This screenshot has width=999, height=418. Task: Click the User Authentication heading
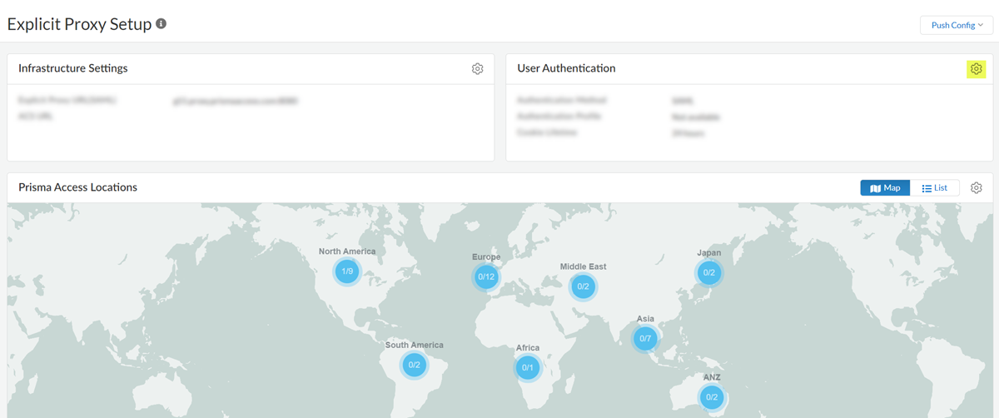(x=566, y=68)
